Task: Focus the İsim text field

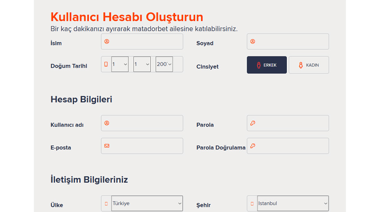Action: (142, 42)
